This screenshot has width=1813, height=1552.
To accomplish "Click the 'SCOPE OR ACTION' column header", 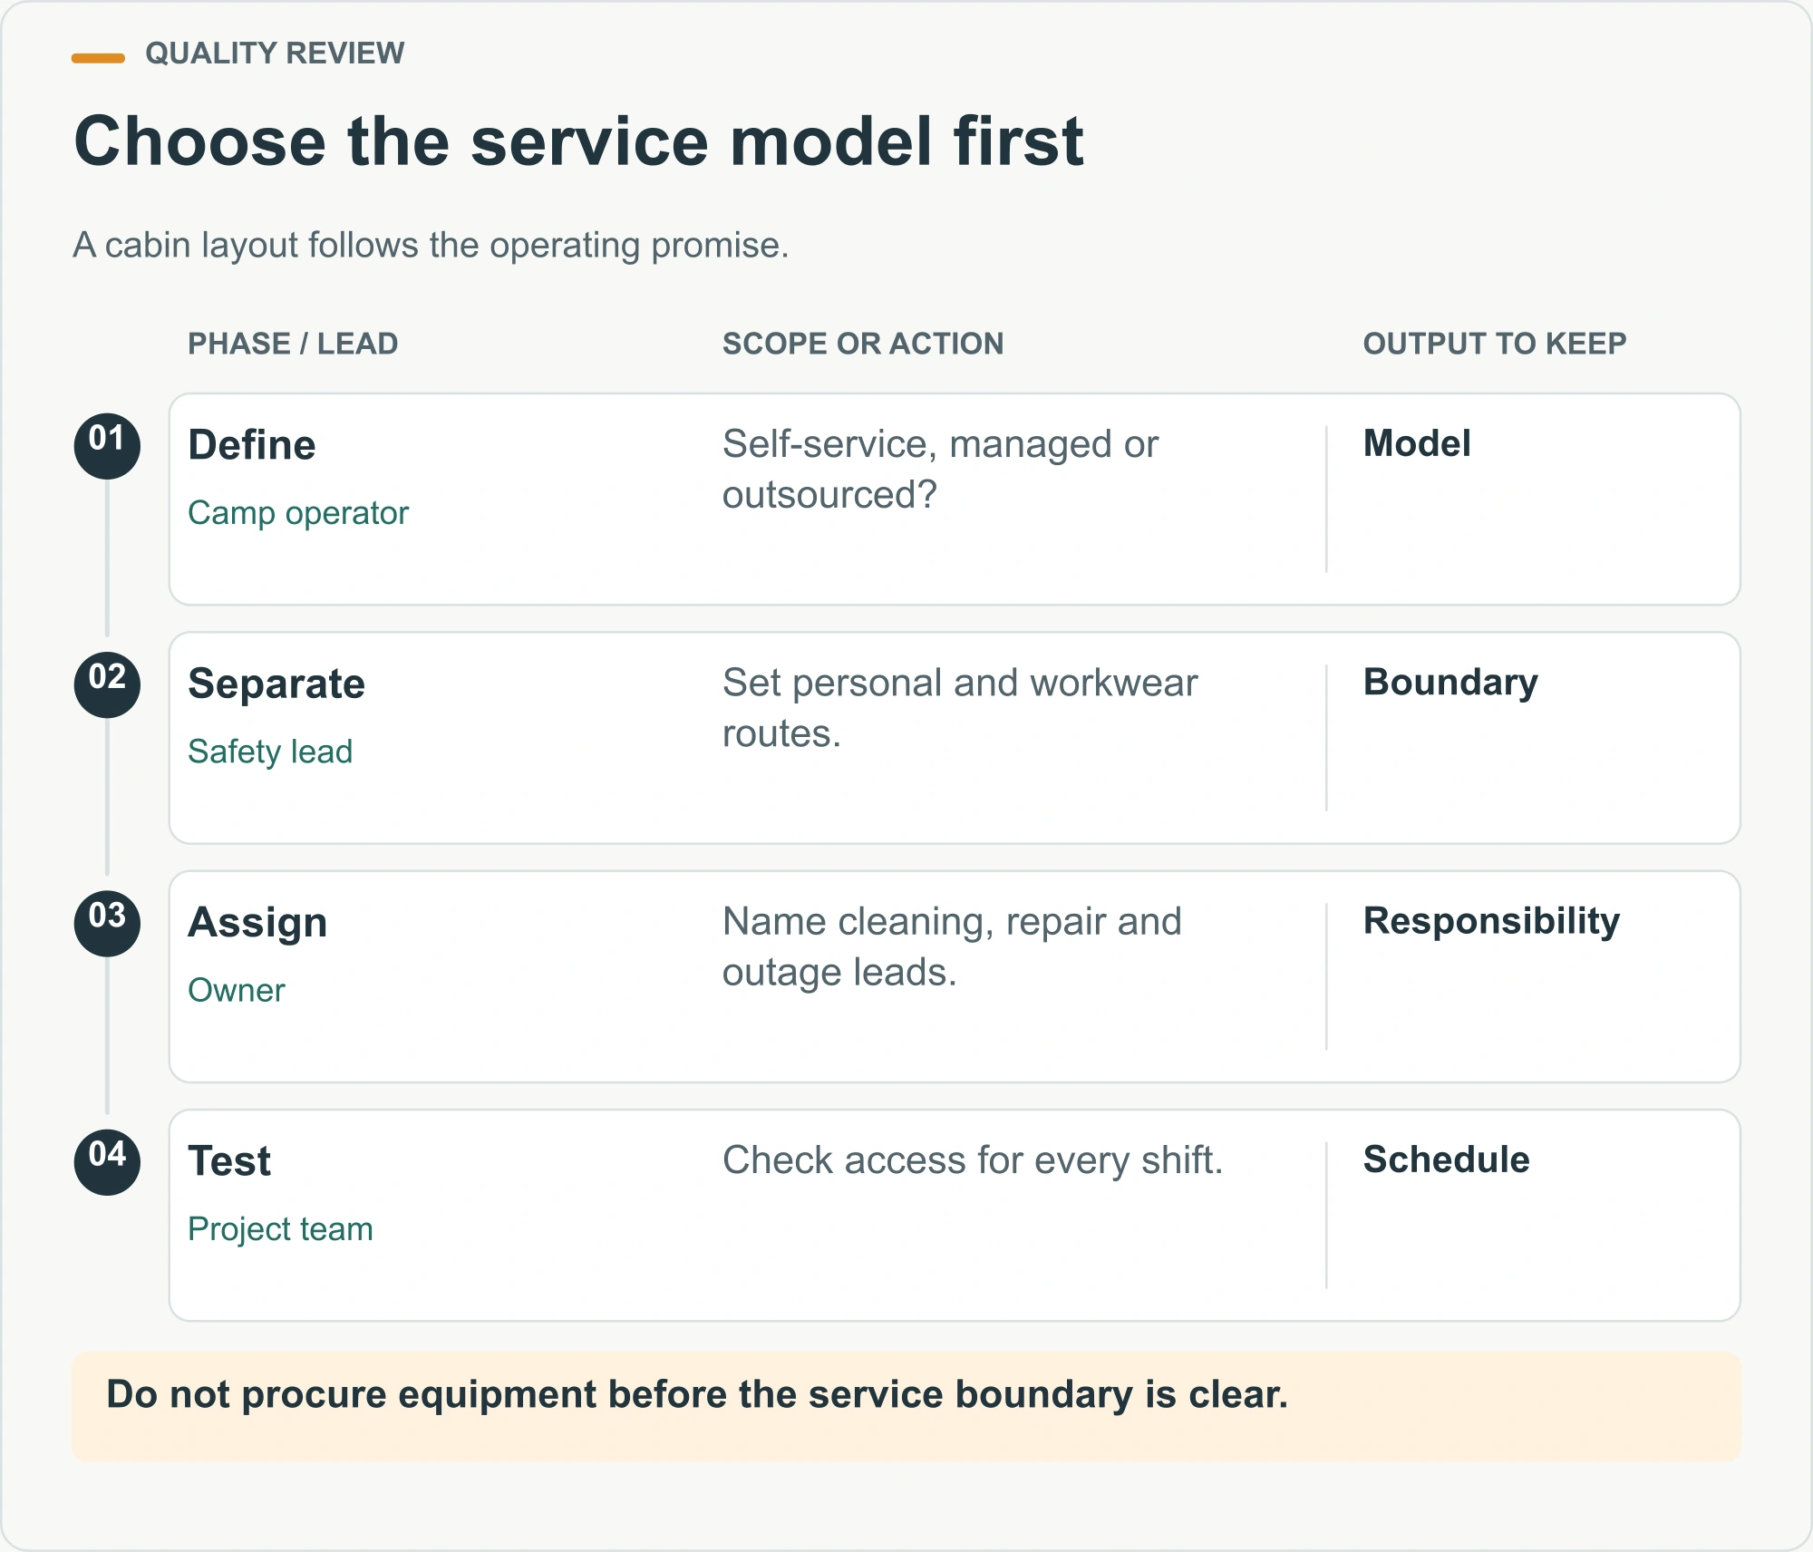I will (x=862, y=344).
